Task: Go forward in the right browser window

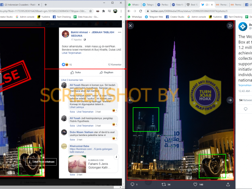Action: point(135,11)
